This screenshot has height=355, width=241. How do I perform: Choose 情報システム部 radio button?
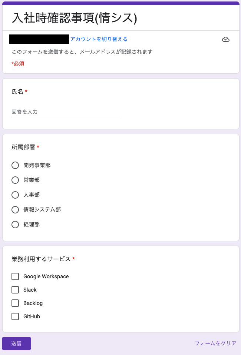point(15,210)
